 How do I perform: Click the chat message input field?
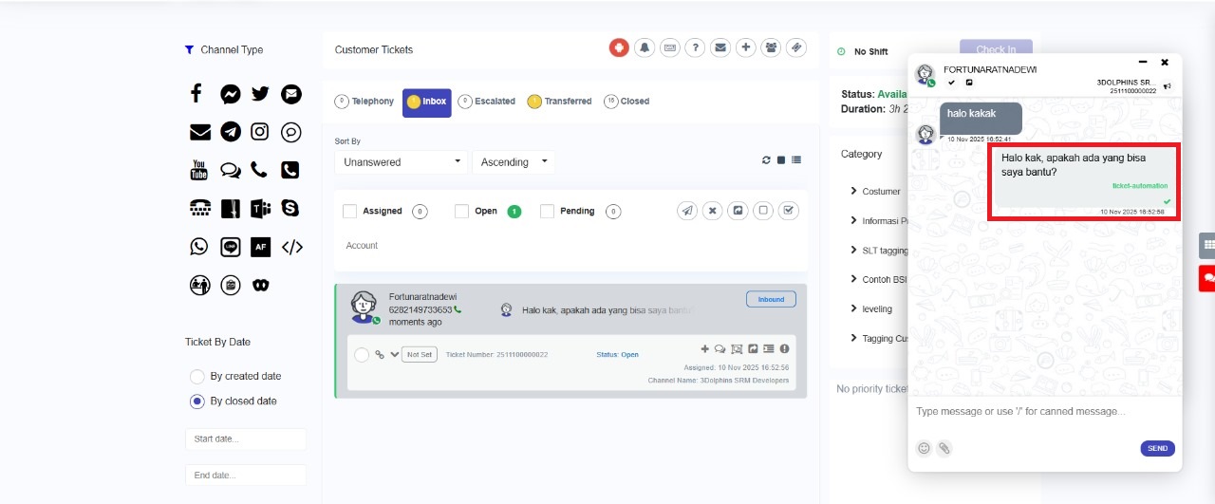[1044, 411]
